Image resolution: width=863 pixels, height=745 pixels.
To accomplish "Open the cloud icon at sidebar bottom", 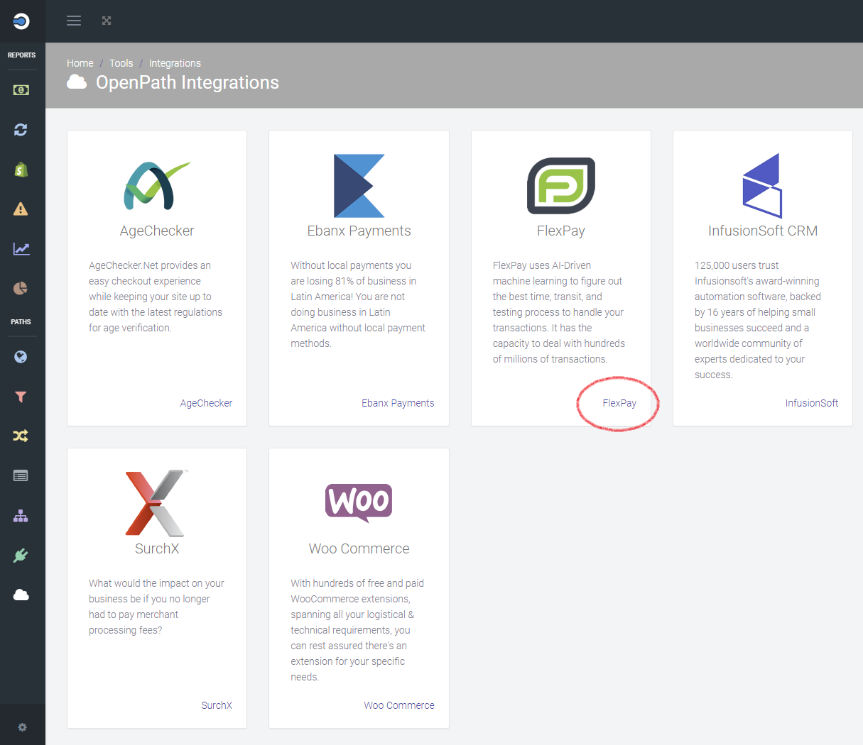I will (22, 595).
